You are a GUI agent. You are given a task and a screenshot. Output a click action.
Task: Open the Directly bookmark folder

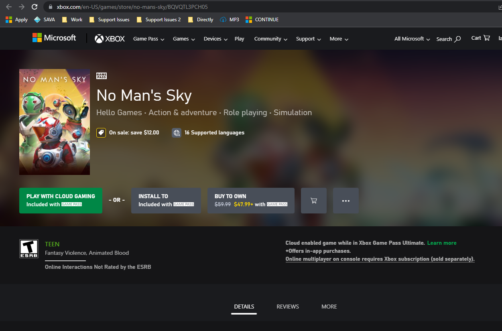click(200, 20)
